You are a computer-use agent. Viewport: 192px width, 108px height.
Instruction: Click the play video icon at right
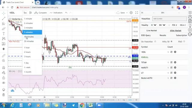pos(190,30)
